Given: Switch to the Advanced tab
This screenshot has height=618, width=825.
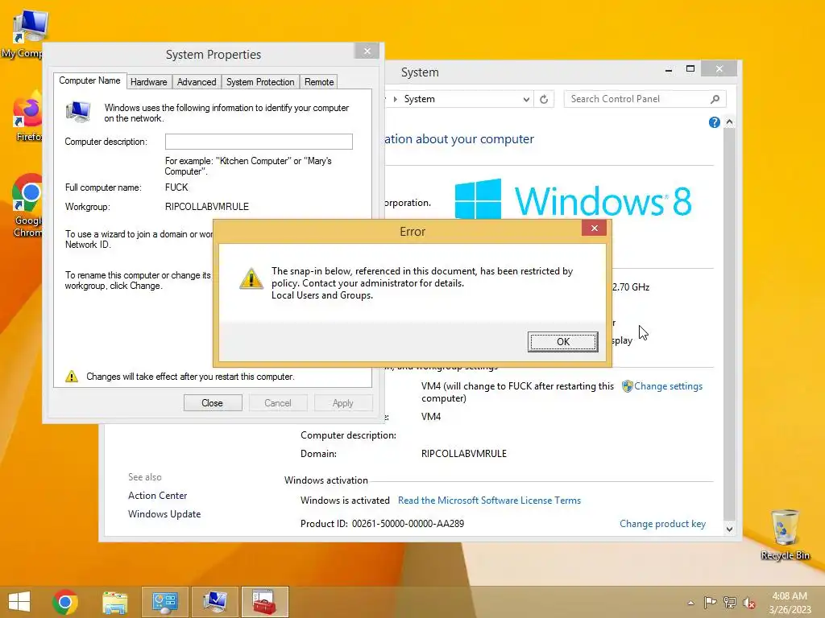Looking at the screenshot, I should tap(197, 82).
